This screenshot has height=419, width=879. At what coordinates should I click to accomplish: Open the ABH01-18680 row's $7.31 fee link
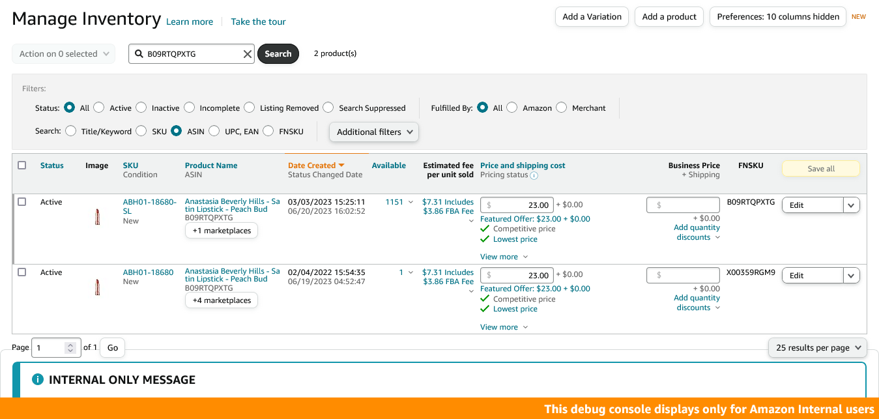(x=448, y=277)
